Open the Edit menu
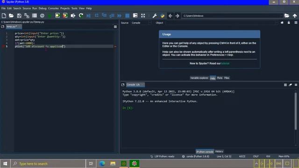The height and width of the screenshot is (168, 299). click(x=9, y=8)
